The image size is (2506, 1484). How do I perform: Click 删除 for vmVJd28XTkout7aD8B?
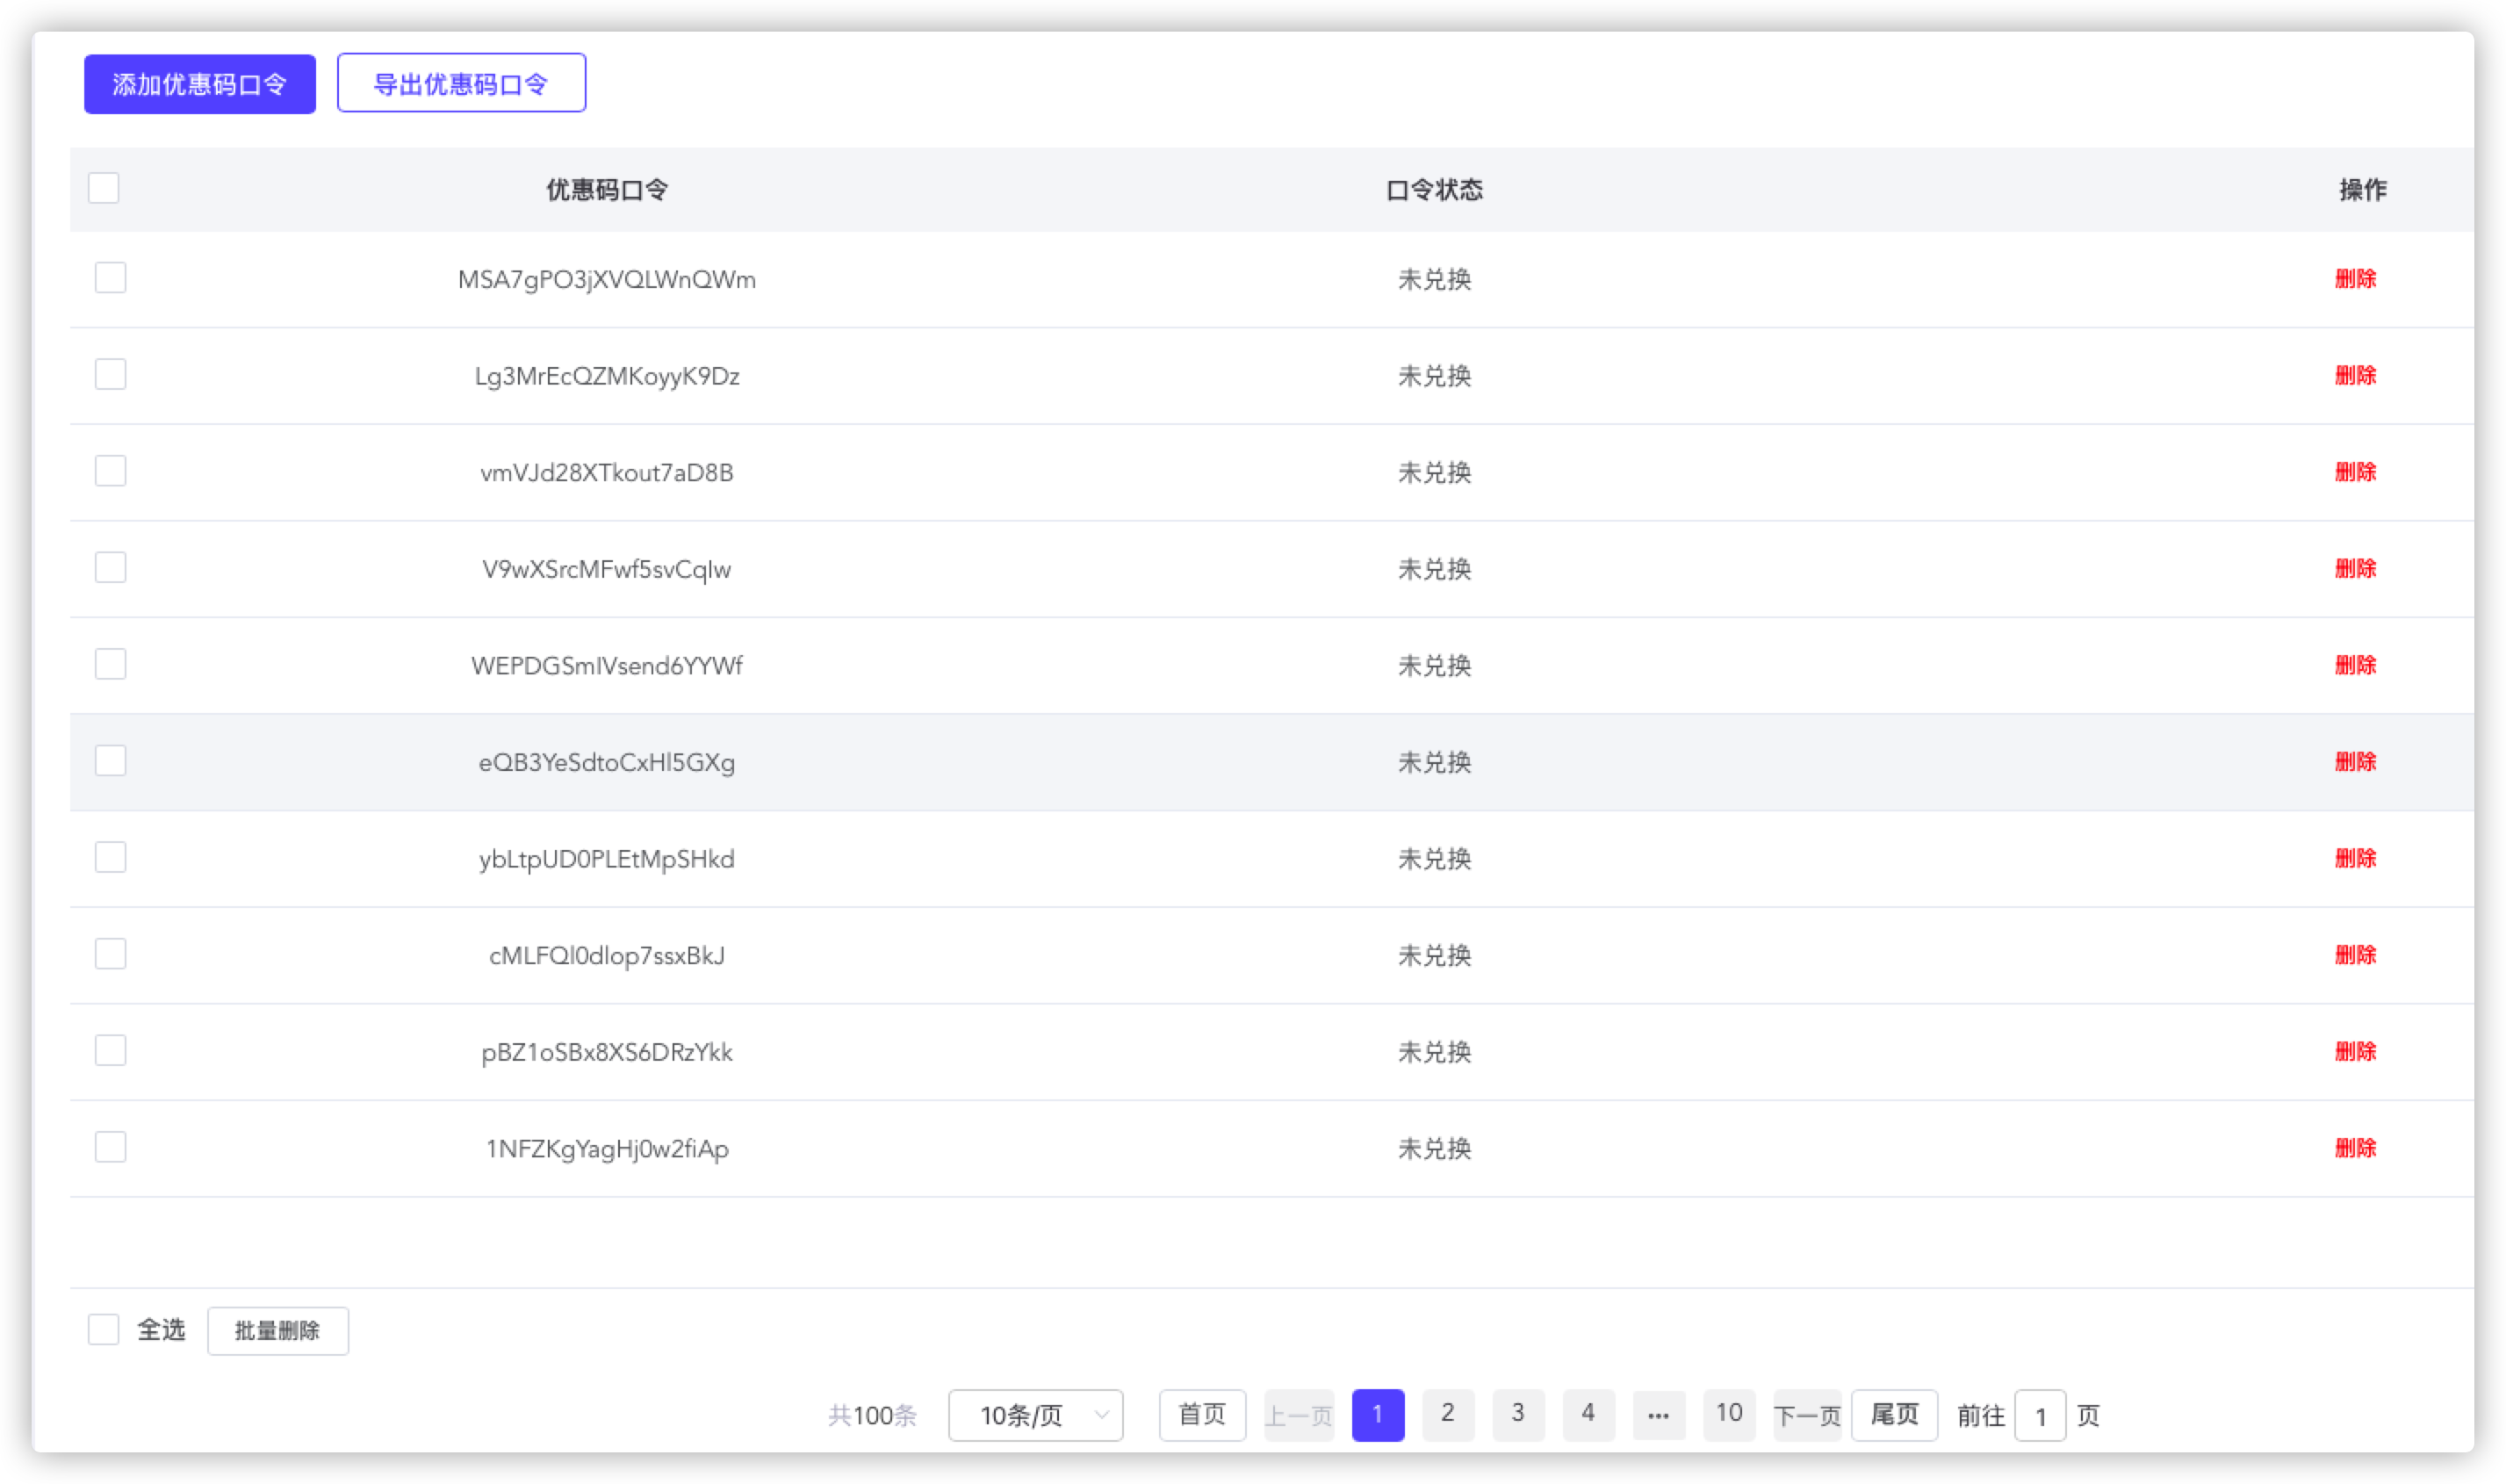coord(2354,472)
